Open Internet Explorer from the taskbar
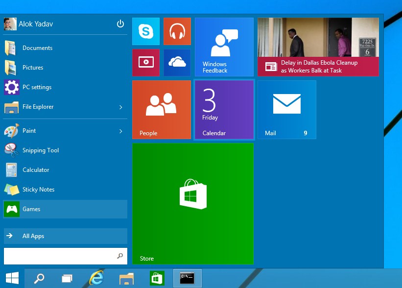The image size is (402, 288). (96, 278)
